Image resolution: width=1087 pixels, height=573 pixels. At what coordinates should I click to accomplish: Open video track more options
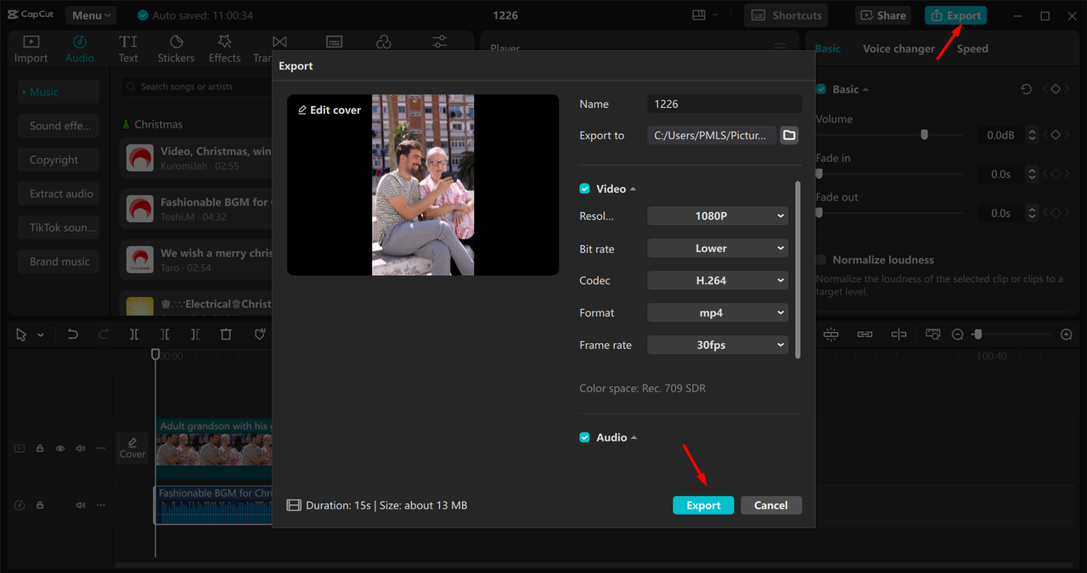point(101,448)
